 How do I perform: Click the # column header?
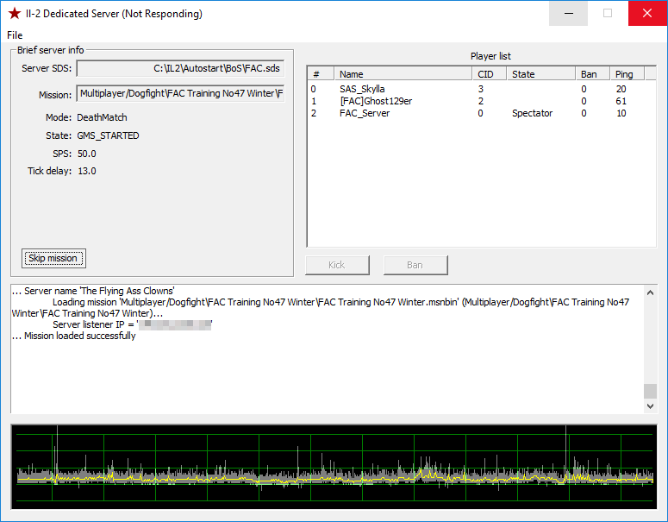(x=321, y=74)
